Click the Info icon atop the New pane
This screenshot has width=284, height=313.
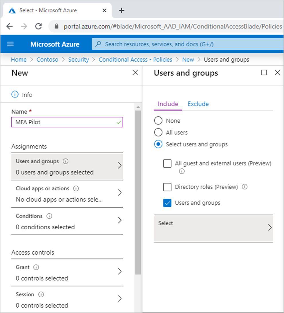[x=15, y=95]
